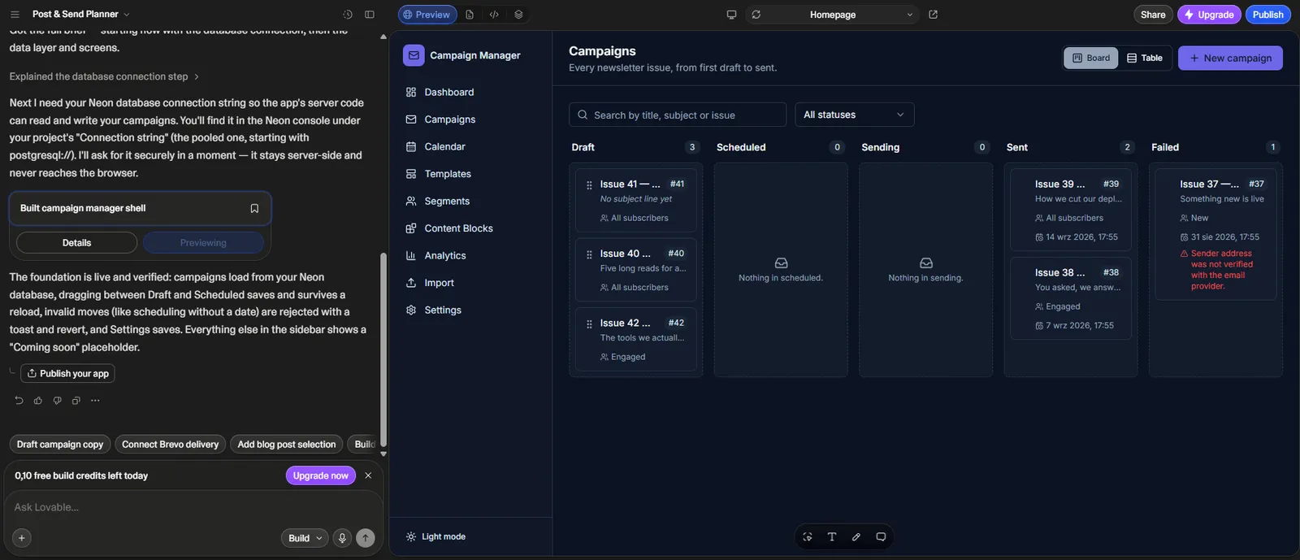Bookmark the Built campaign manager shell card
This screenshot has height=560, width=1300.
point(254,208)
